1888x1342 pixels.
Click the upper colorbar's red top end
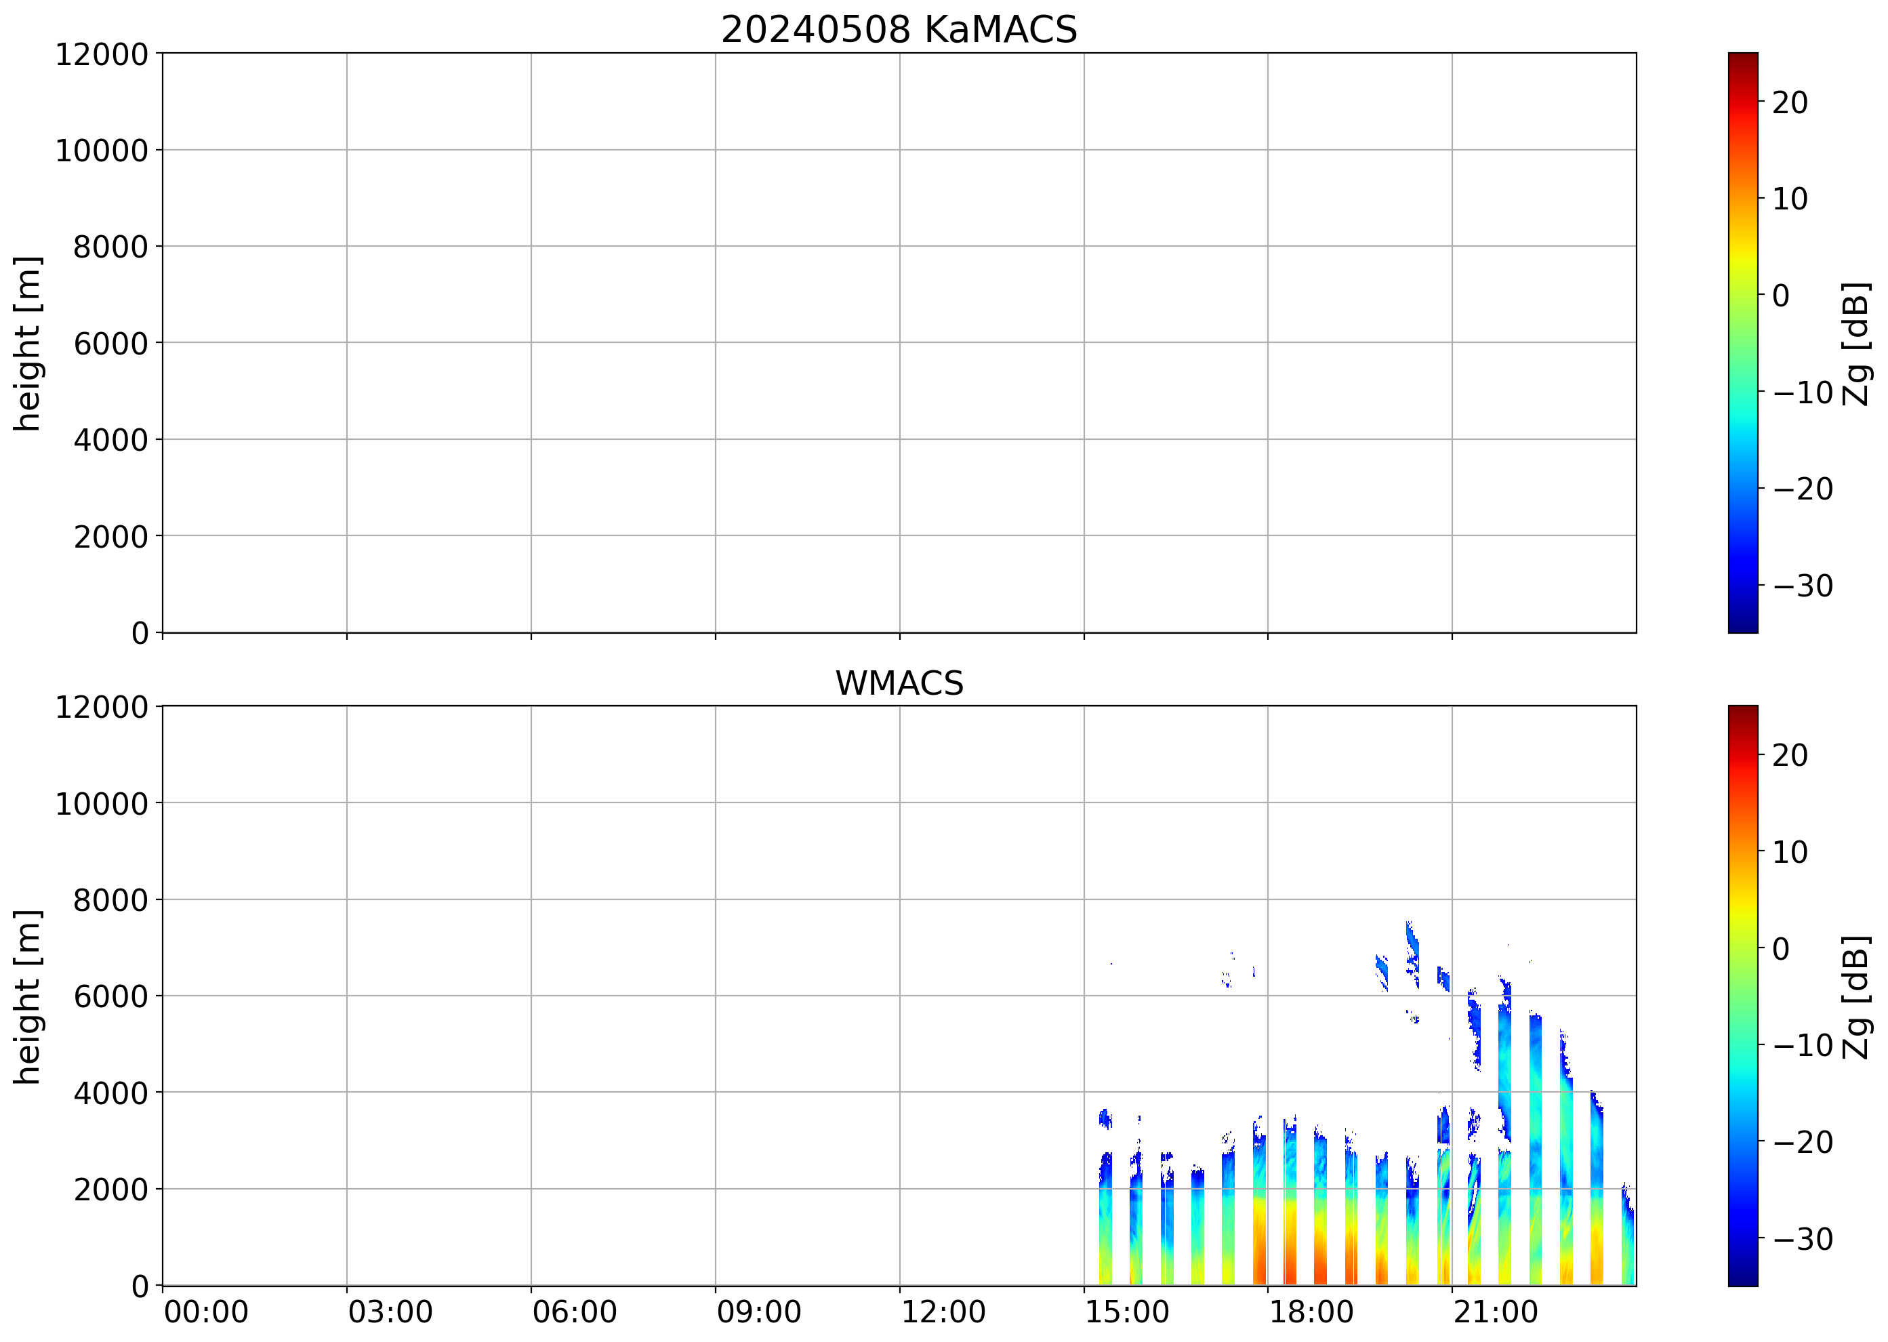1742,62
